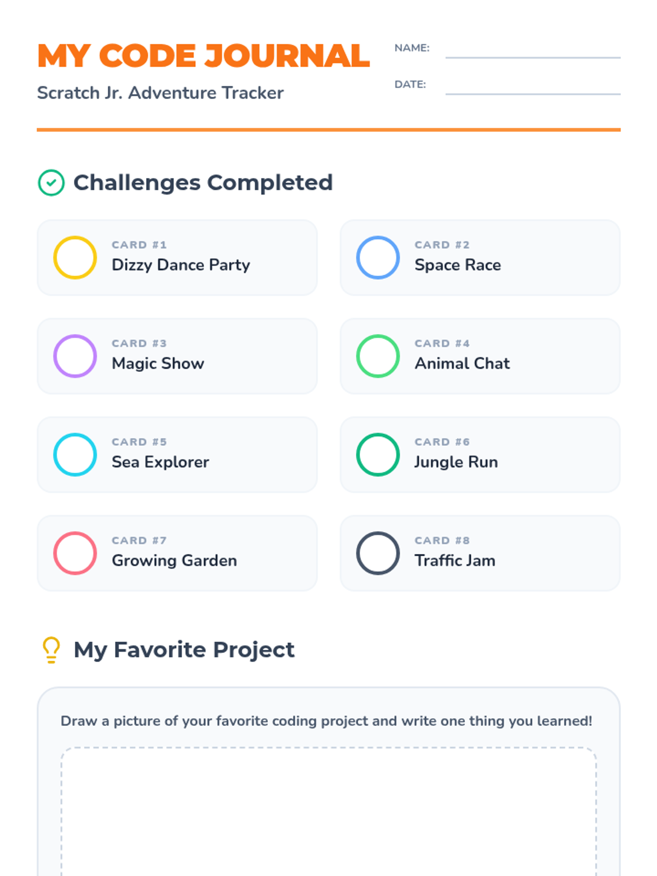Viewport: 657px width, 876px height.
Task: Check the blue circle for Space Race
Action: click(x=378, y=257)
